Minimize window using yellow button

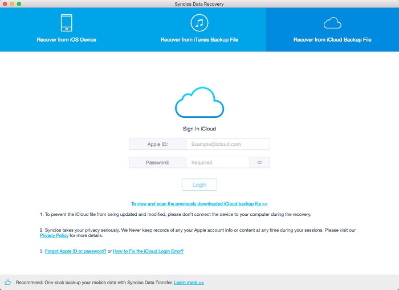pos(12,4)
